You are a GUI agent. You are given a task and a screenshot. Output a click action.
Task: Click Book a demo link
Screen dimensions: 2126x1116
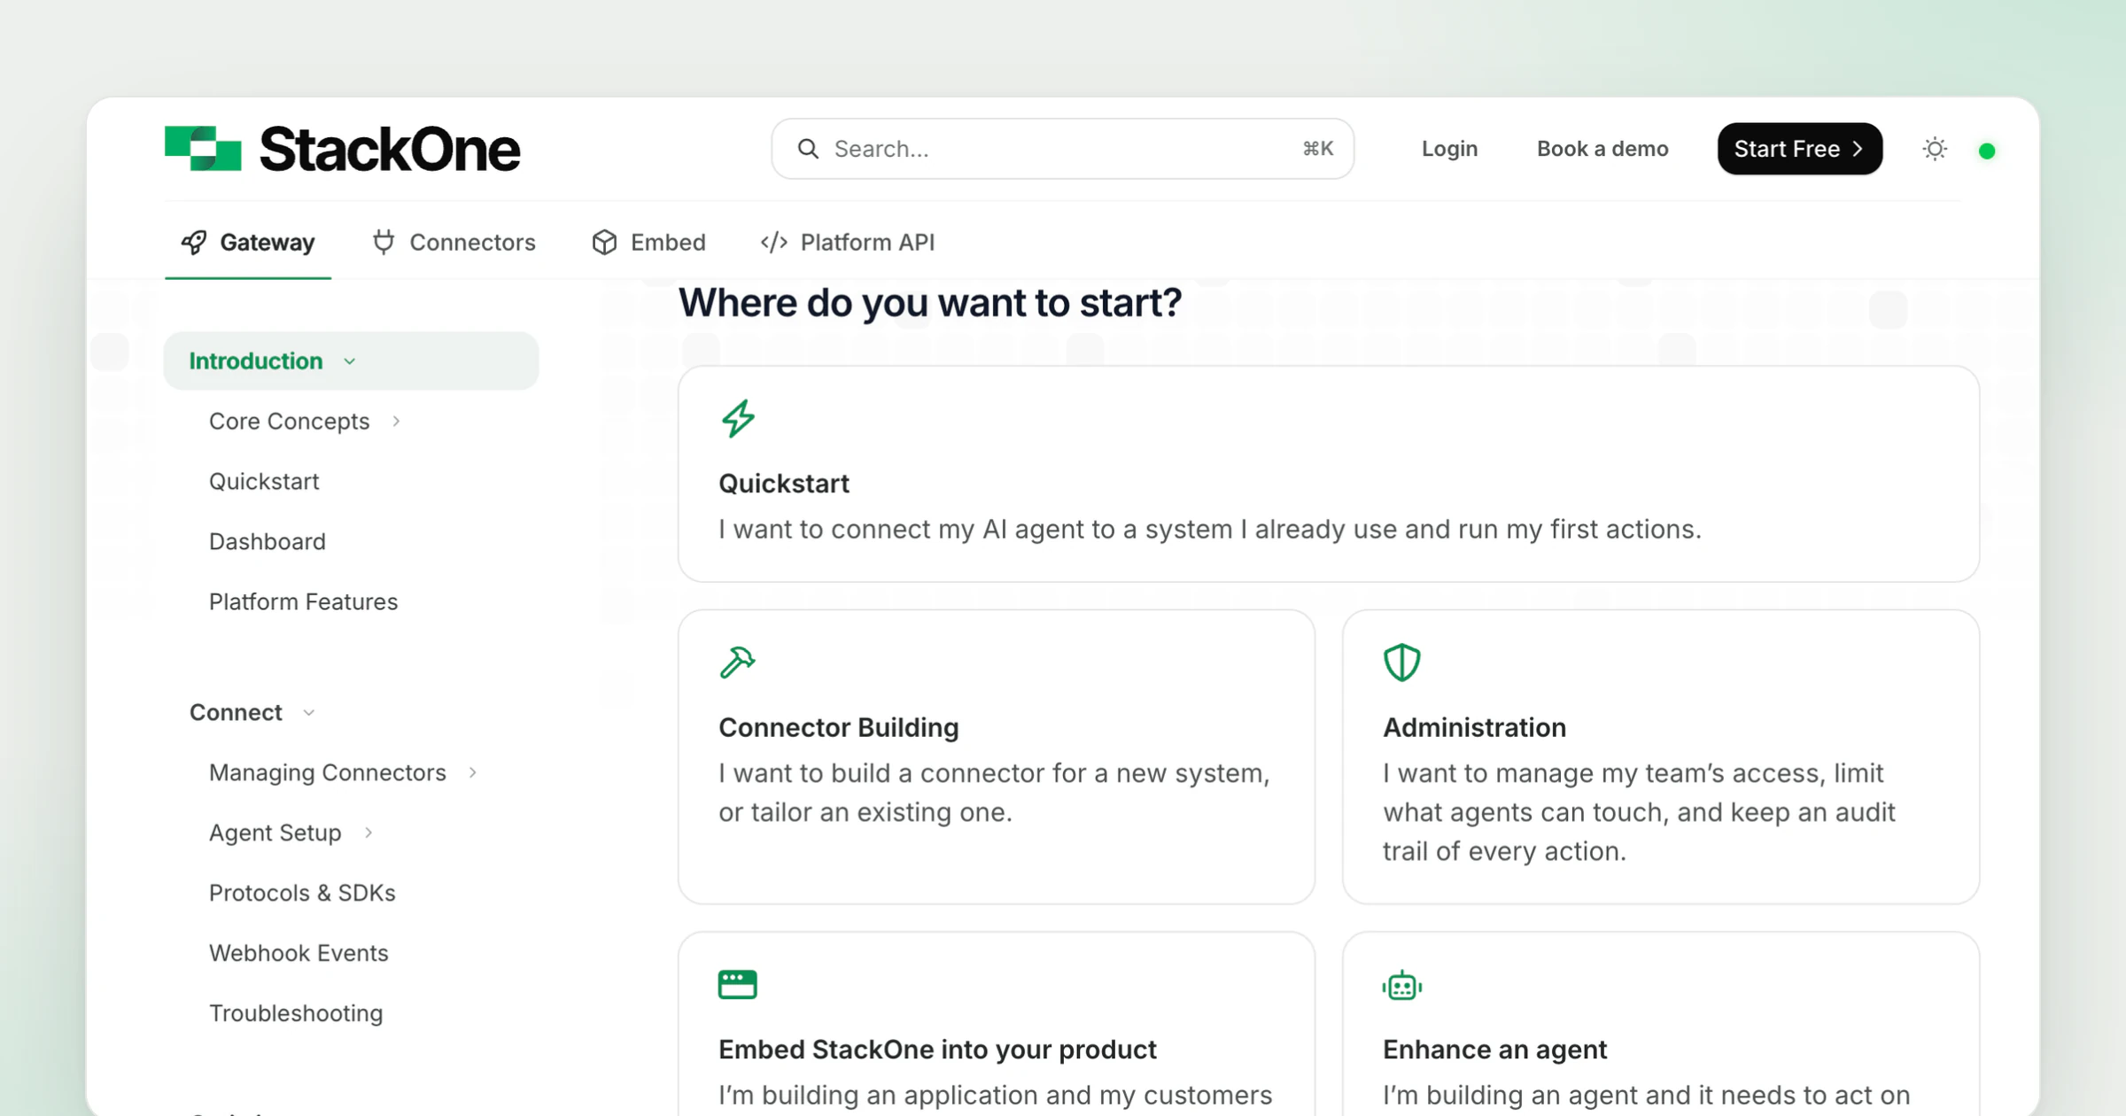coord(1602,149)
